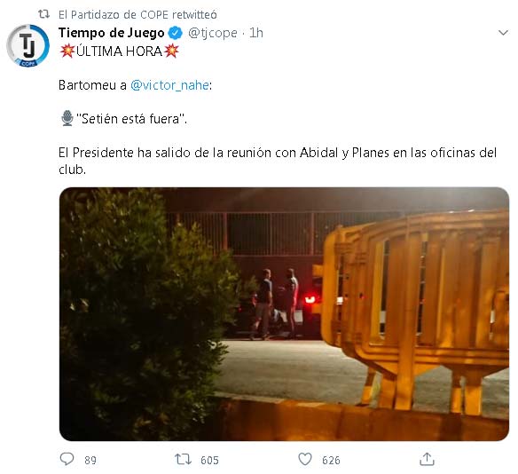Click the reply speech bubble icon

click(67, 459)
